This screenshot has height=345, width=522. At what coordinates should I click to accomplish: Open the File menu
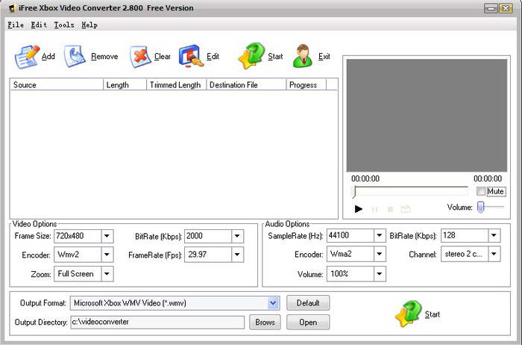(x=16, y=25)
